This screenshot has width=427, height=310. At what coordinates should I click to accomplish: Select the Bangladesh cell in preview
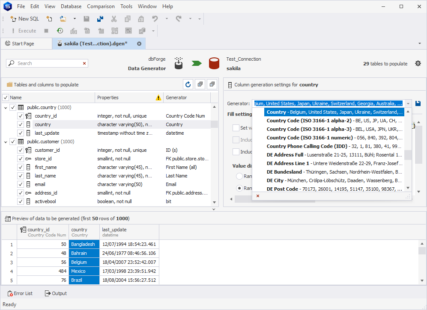pyautogui.click(x=84, y=244)
